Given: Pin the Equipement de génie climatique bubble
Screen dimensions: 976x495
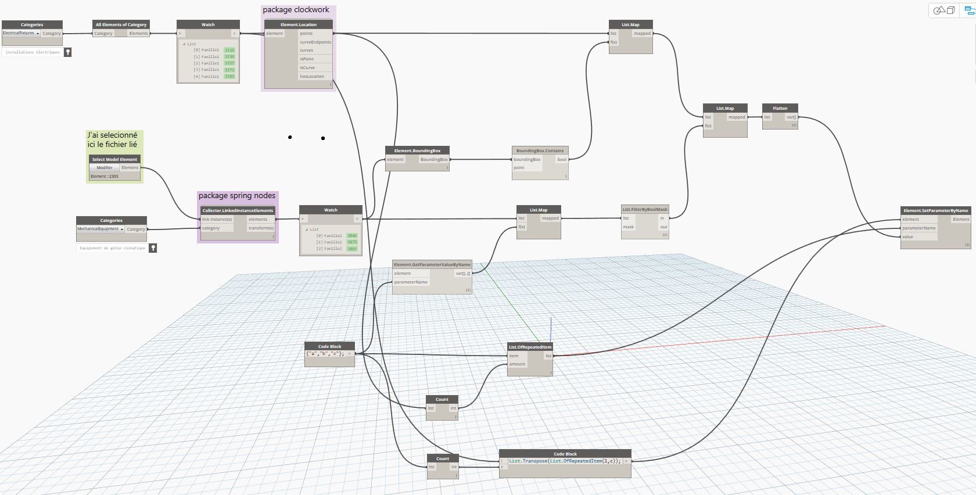Looking at the screenshot, I should pyautogui.click(x=153, y=248).
